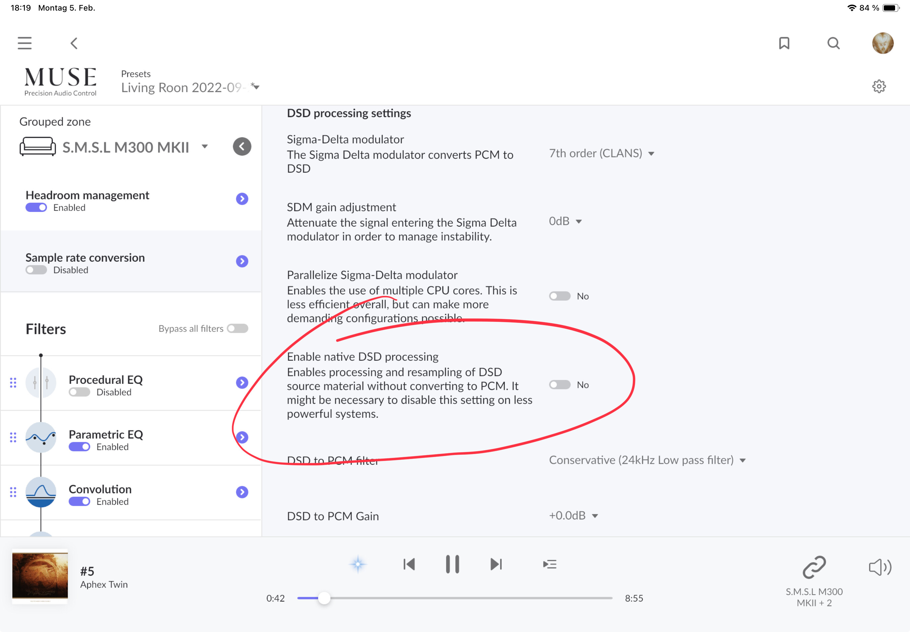Screen dimensions: 910x632
Task: Toggle Enable native DSD processing switch
Action: pyautogui.click(x=559, y=385)
